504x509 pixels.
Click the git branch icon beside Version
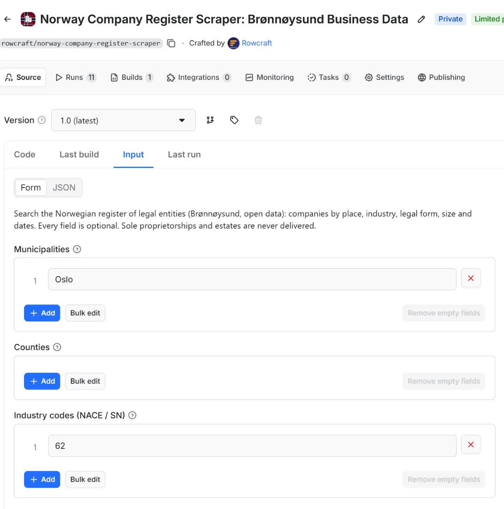(210, 120)
